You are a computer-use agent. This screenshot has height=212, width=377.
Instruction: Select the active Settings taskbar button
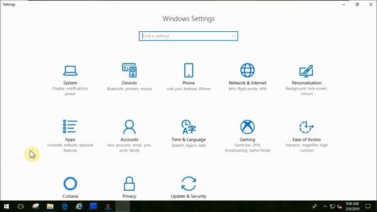tap(123, 206)
